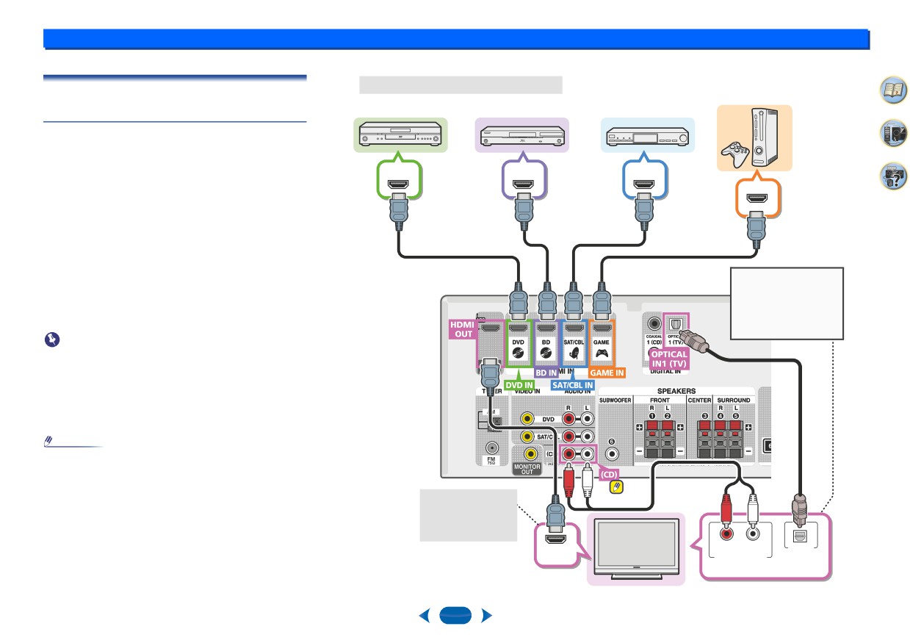This screenshot has width=910, height=643.
Task: Click the Blu-ray disc player illustration
Action: coord(522,135)
